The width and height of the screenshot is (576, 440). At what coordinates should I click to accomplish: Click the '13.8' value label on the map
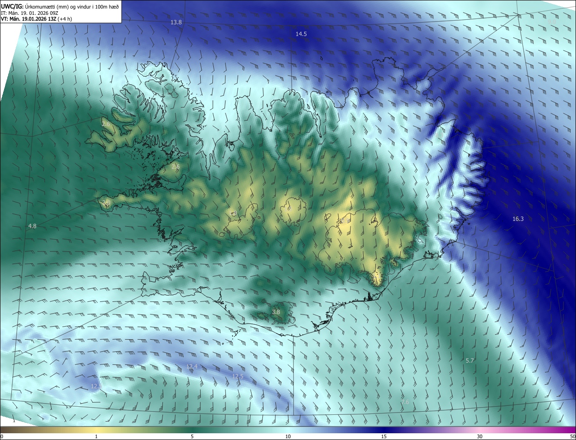coord(176,22)
